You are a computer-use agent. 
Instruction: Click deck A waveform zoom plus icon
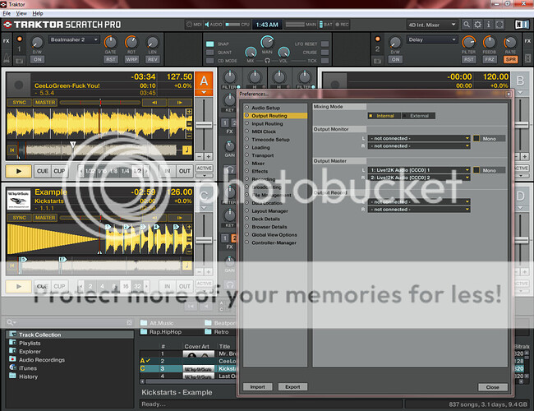pos(189,112)
